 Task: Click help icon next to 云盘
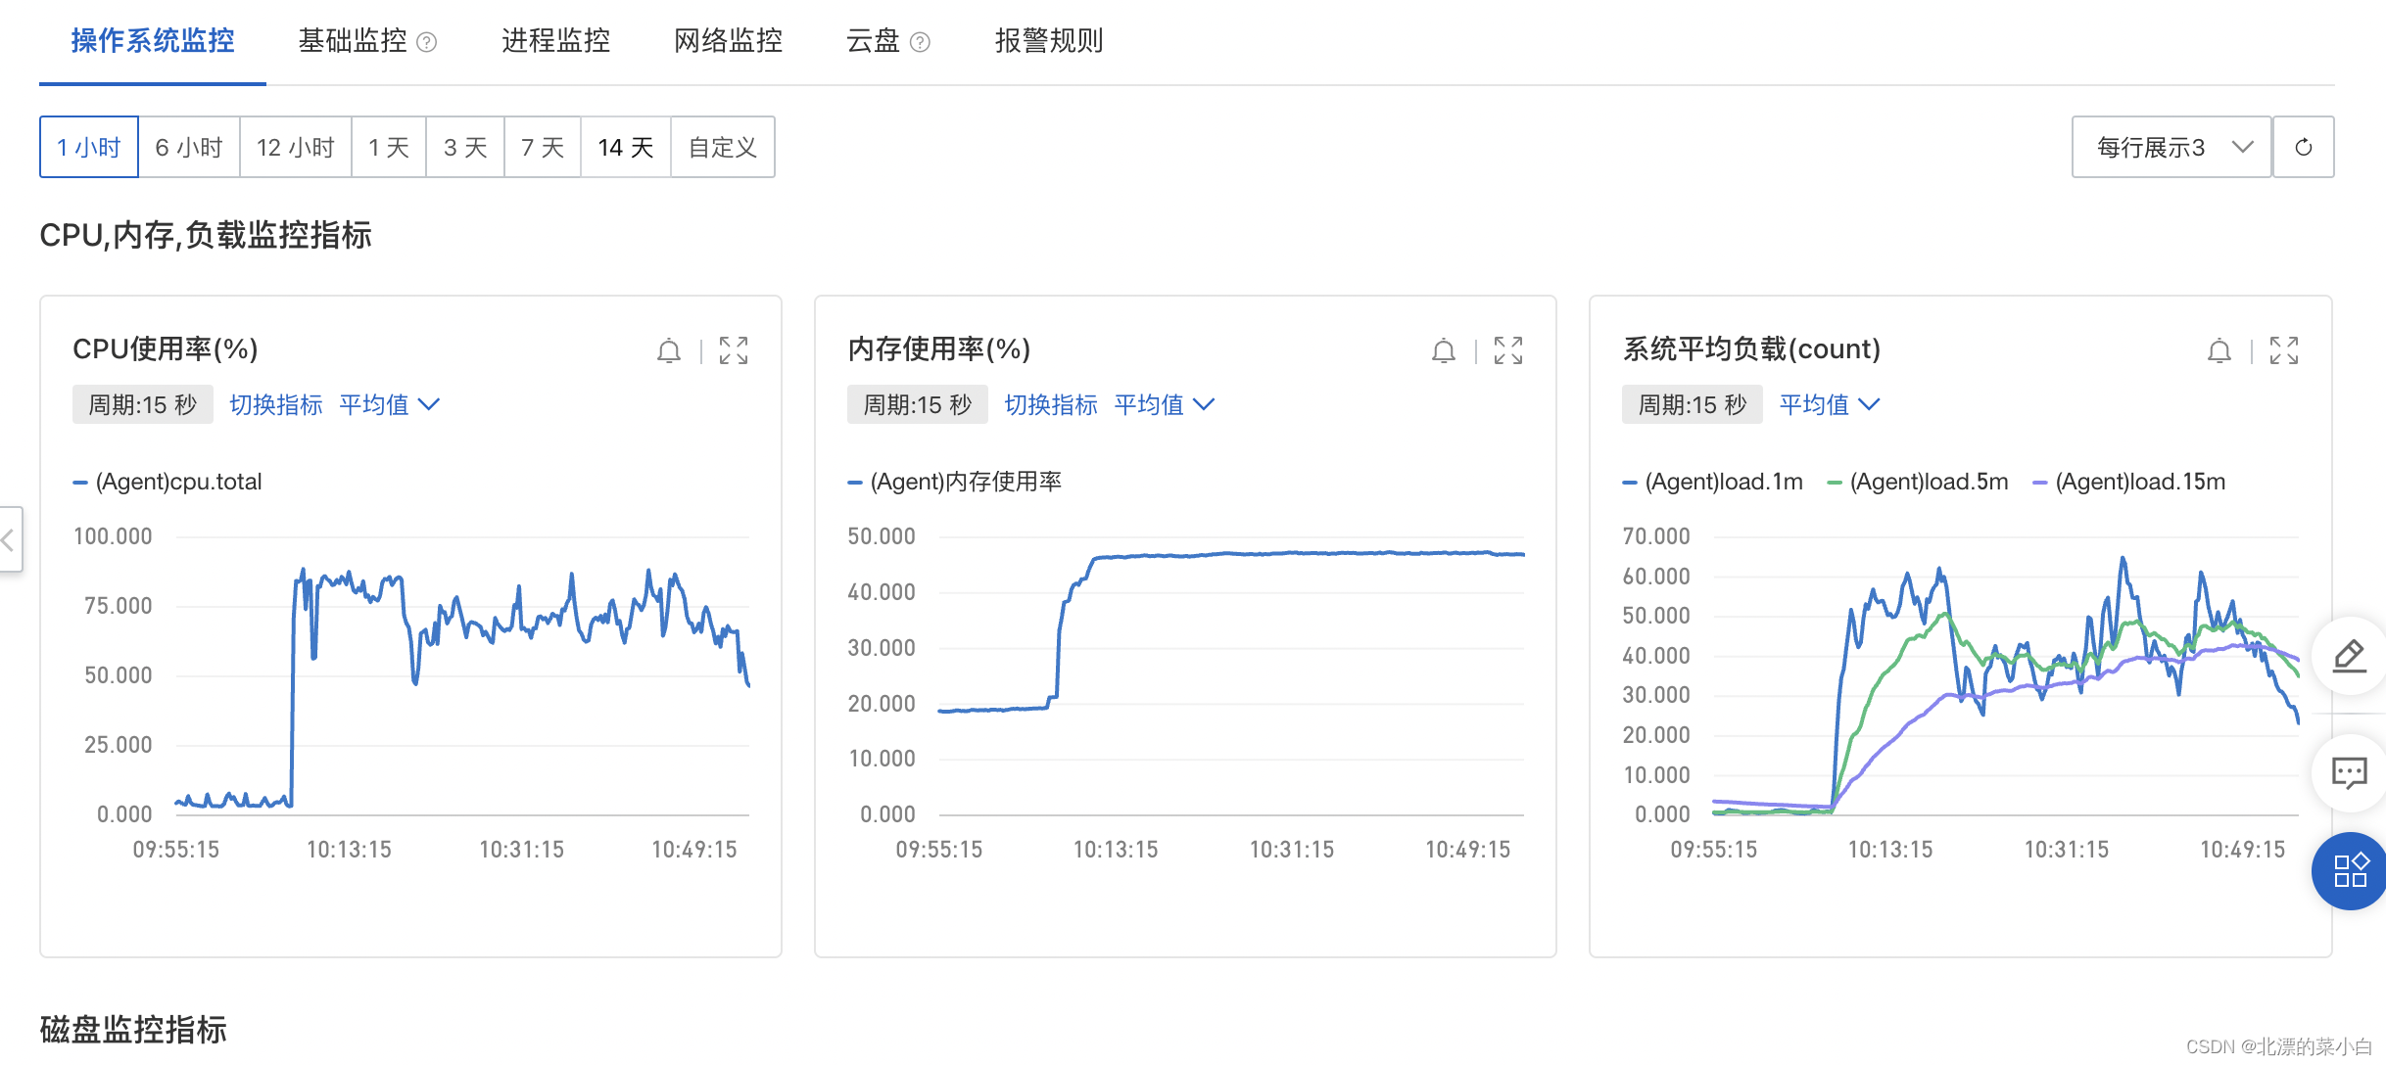click(920, 42)
